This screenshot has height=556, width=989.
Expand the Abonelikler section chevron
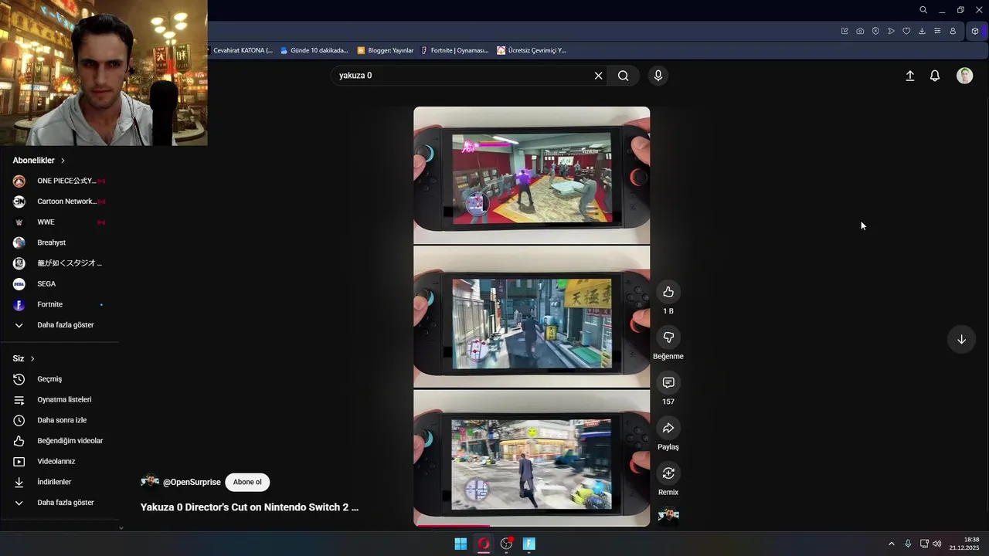click(x=63, y=161)
